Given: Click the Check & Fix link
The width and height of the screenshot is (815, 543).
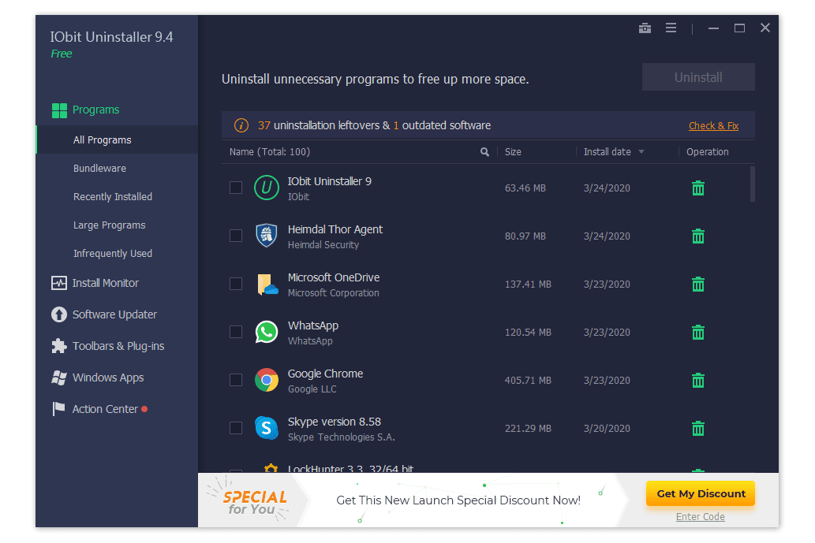Looking at the screenshot, I should coord(713,126).
